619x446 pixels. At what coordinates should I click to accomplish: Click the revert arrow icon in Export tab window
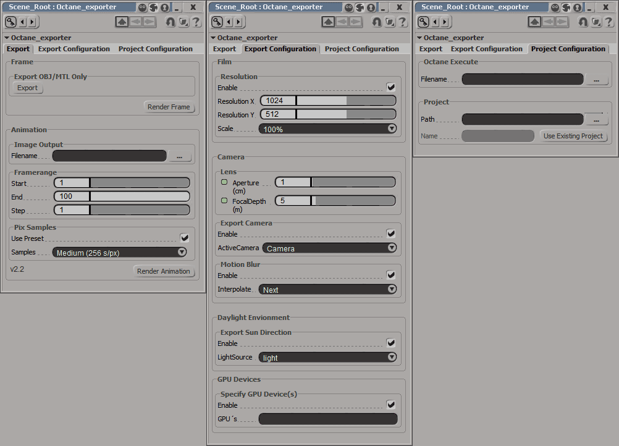point(171,22)
